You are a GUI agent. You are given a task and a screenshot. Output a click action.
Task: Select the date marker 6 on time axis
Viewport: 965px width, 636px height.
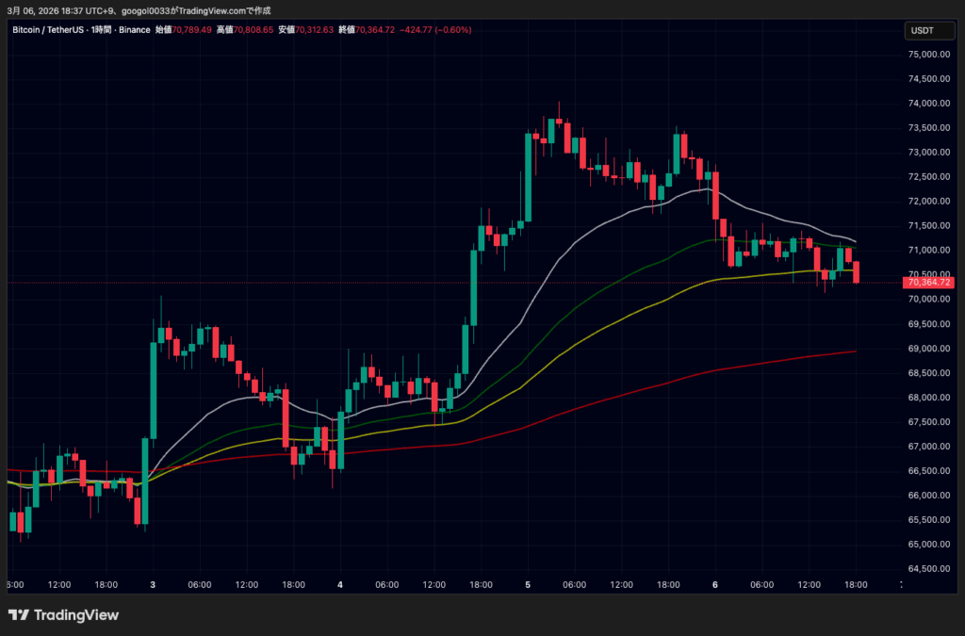pos(716,584)
